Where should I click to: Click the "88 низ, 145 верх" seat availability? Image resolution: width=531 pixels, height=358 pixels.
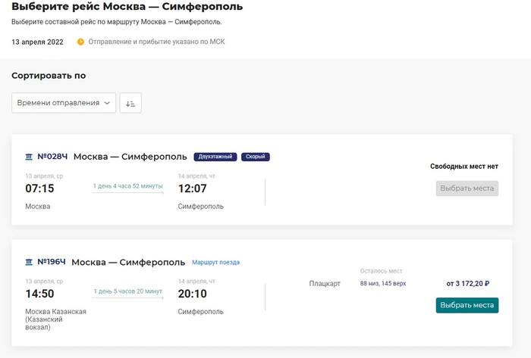(383, 284)
